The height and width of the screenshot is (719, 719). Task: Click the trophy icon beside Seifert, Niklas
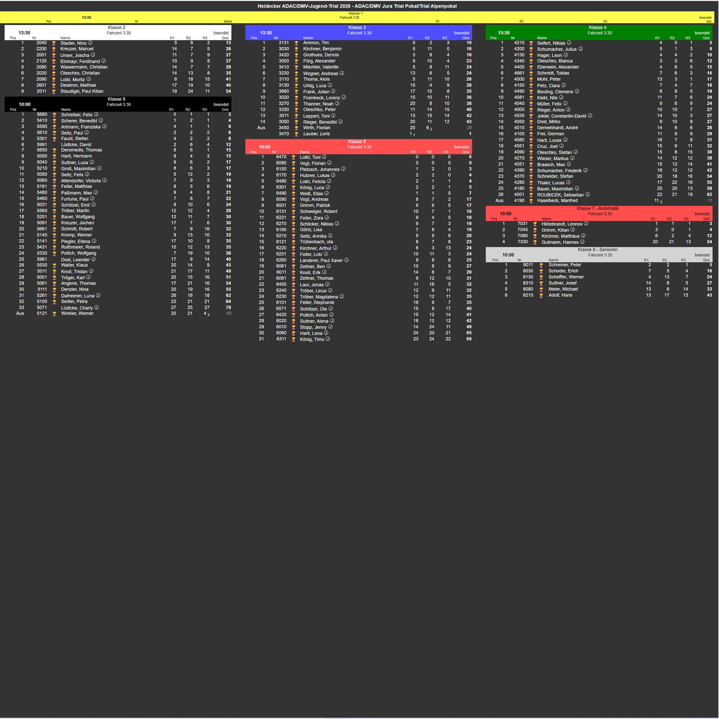click(x=531, y=43)
